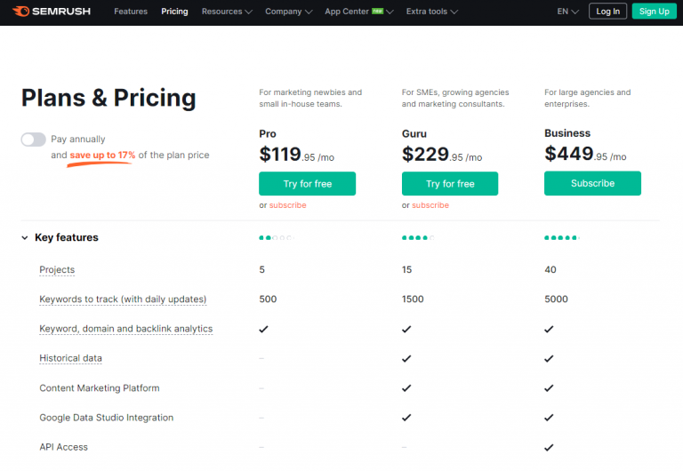Screen dimensions: 683x471
Task: Click the $119.95 Pro price
Action: [297, 155]
